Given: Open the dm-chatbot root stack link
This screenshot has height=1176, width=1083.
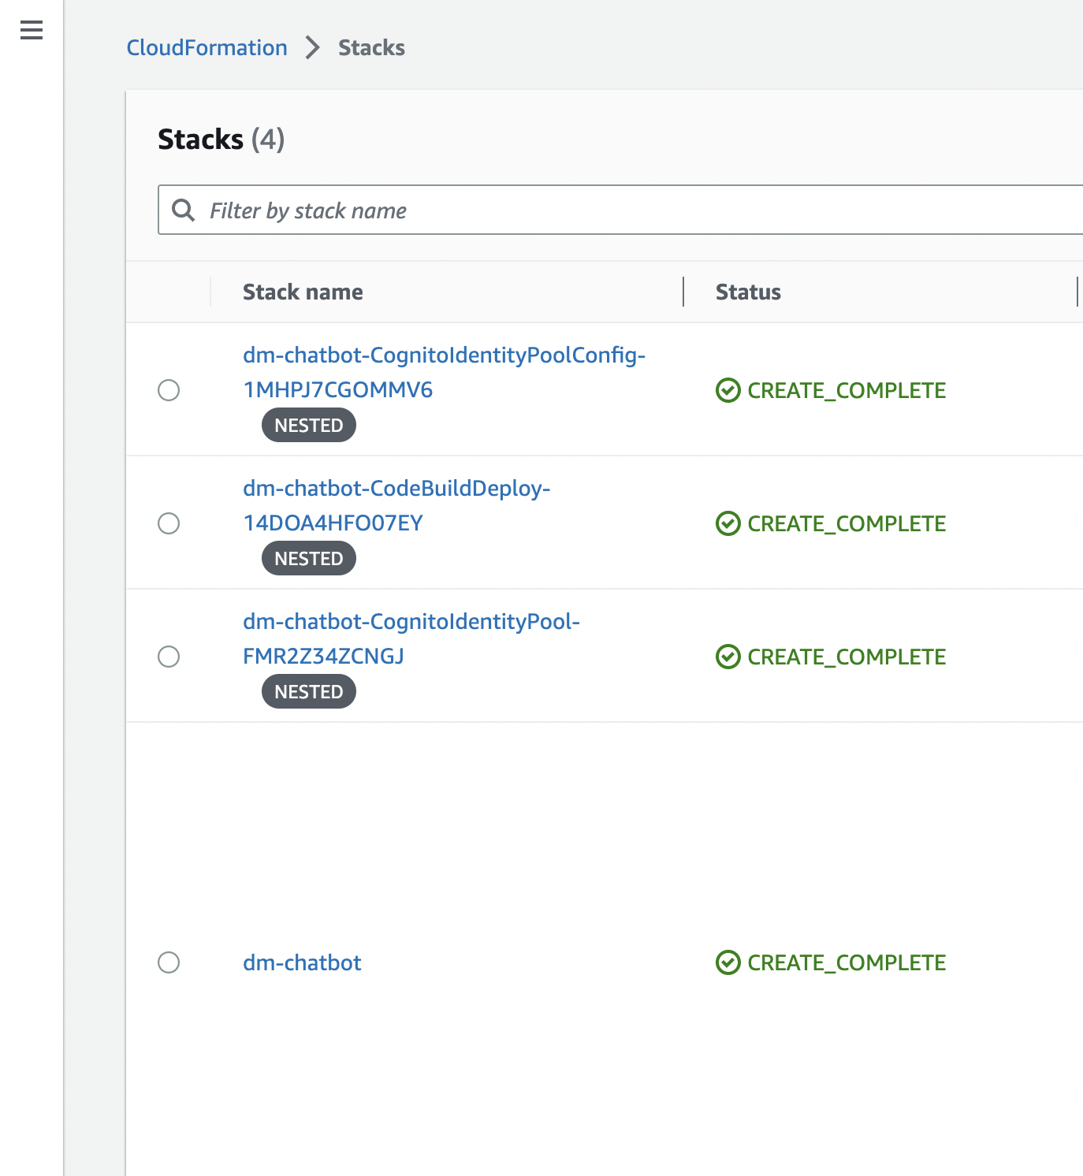Looking at the screenshot, I should tap(302, 962).
